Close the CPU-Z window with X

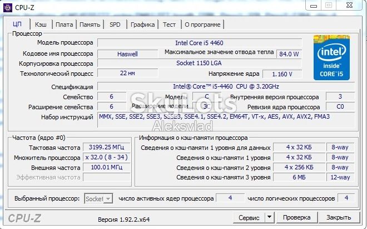pyautogui.click(x=349, y=5)
